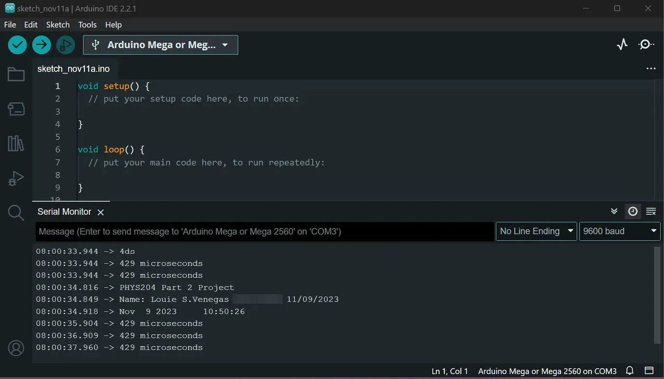Viewport: 664px width, 379px height.
Task: Close the Serial Monitor tab
Action: [101, 212]
